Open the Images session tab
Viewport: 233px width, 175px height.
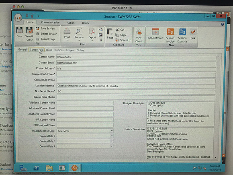(70, 50)
